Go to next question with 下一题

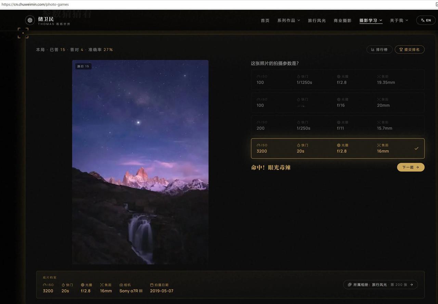coord(411,167)
